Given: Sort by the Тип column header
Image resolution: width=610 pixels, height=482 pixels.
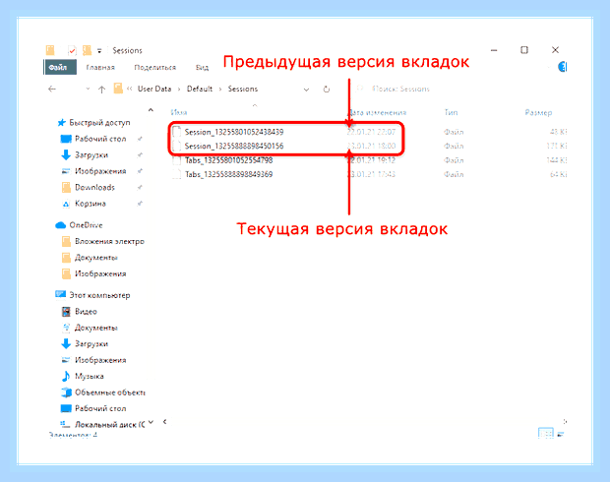Looking at the screenshot, I should click(451, 112).
